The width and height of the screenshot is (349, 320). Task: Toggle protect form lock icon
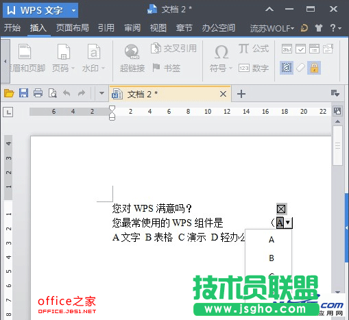(x=314, y=68)
